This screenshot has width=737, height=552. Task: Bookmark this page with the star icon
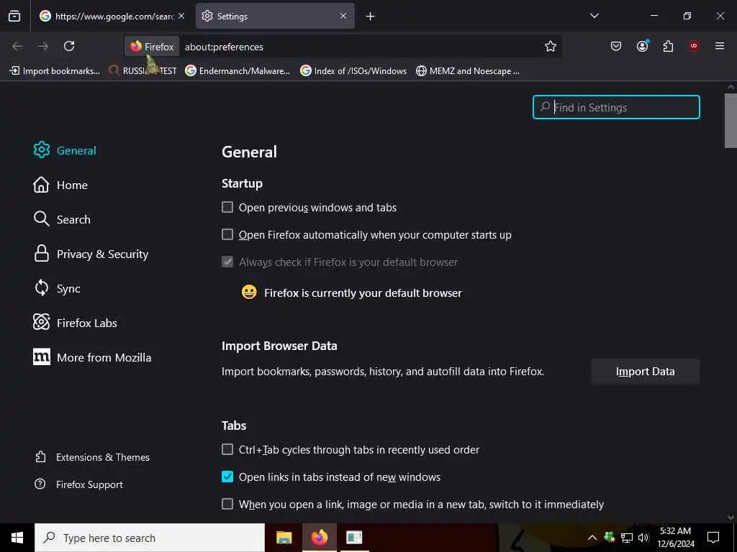coord(551,46)
